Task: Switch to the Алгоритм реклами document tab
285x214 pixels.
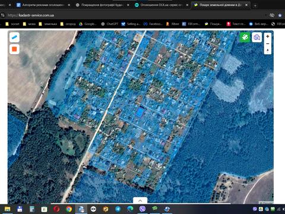Action: [x=43, y=5]
